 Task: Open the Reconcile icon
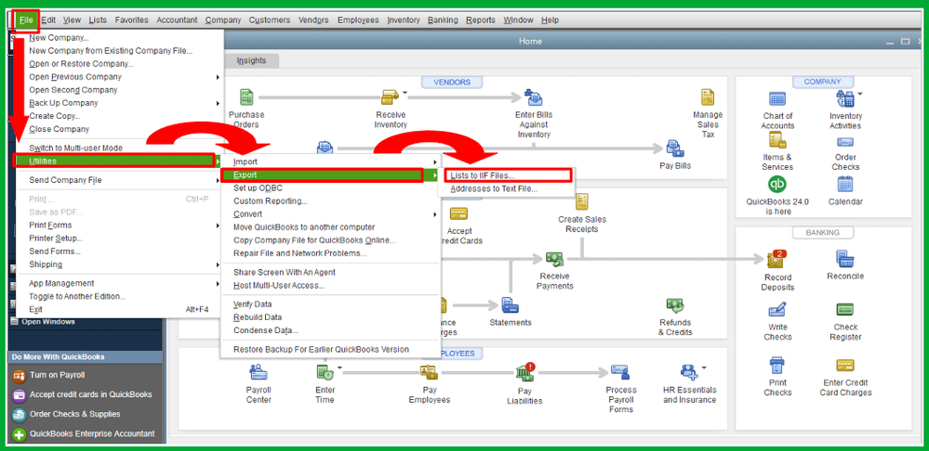[x=845, y=258]
